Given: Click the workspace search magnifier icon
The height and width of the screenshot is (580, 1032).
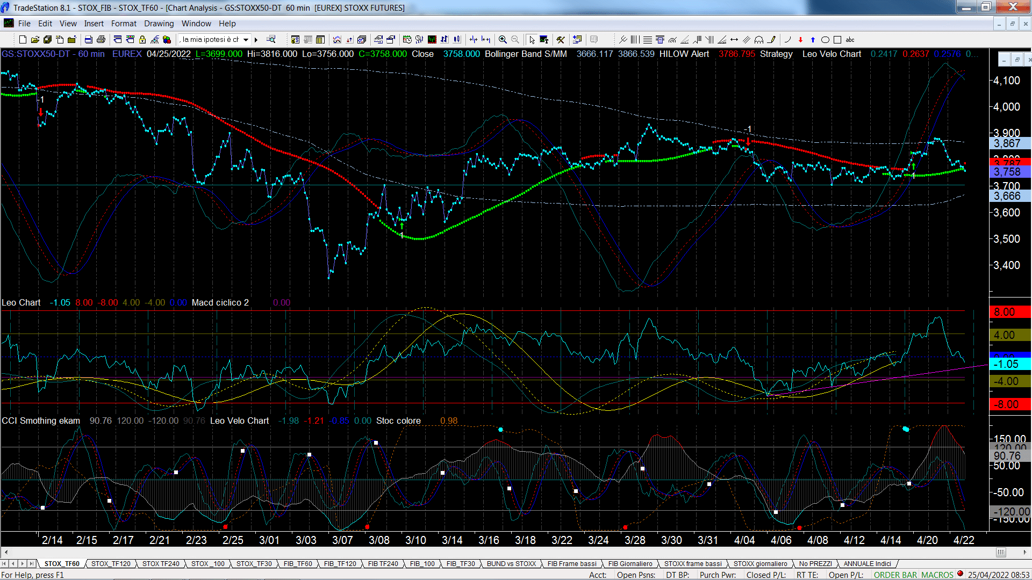Looking at the screenshot, I should (x=271, y=39).
